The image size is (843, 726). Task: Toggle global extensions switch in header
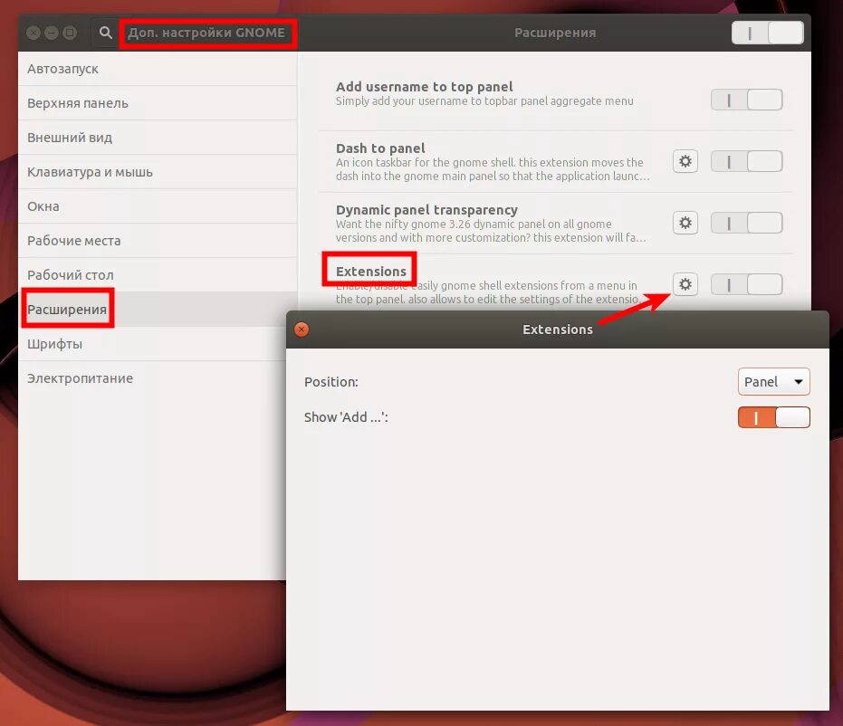coord(767,33)
